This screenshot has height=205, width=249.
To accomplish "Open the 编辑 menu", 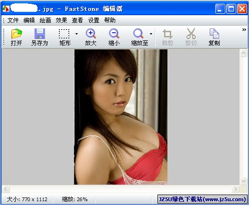I will coord(29,20).
